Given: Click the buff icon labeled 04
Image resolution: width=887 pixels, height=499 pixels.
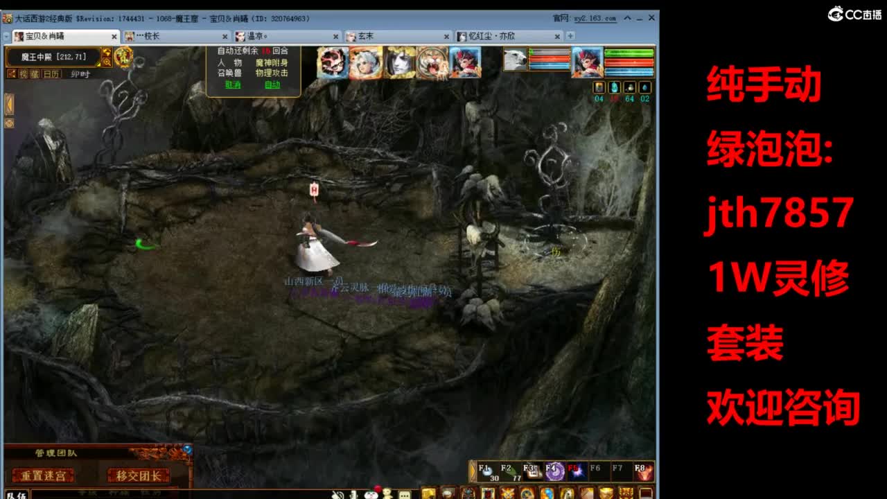Looking at the screenshot, I should coord(599,87).
